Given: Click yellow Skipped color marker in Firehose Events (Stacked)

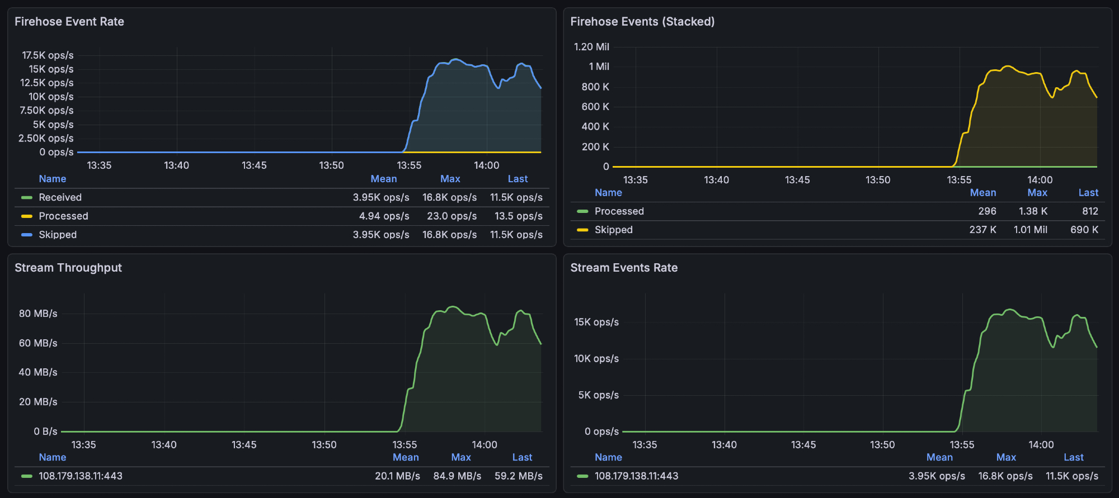Looking at the screenshot, I should pos(582,230).
